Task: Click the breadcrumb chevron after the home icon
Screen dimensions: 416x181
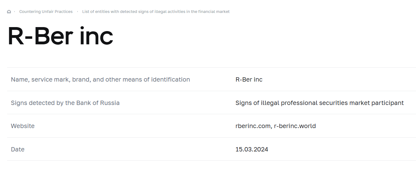Action: pyautogui.click(x=15, y=12)
